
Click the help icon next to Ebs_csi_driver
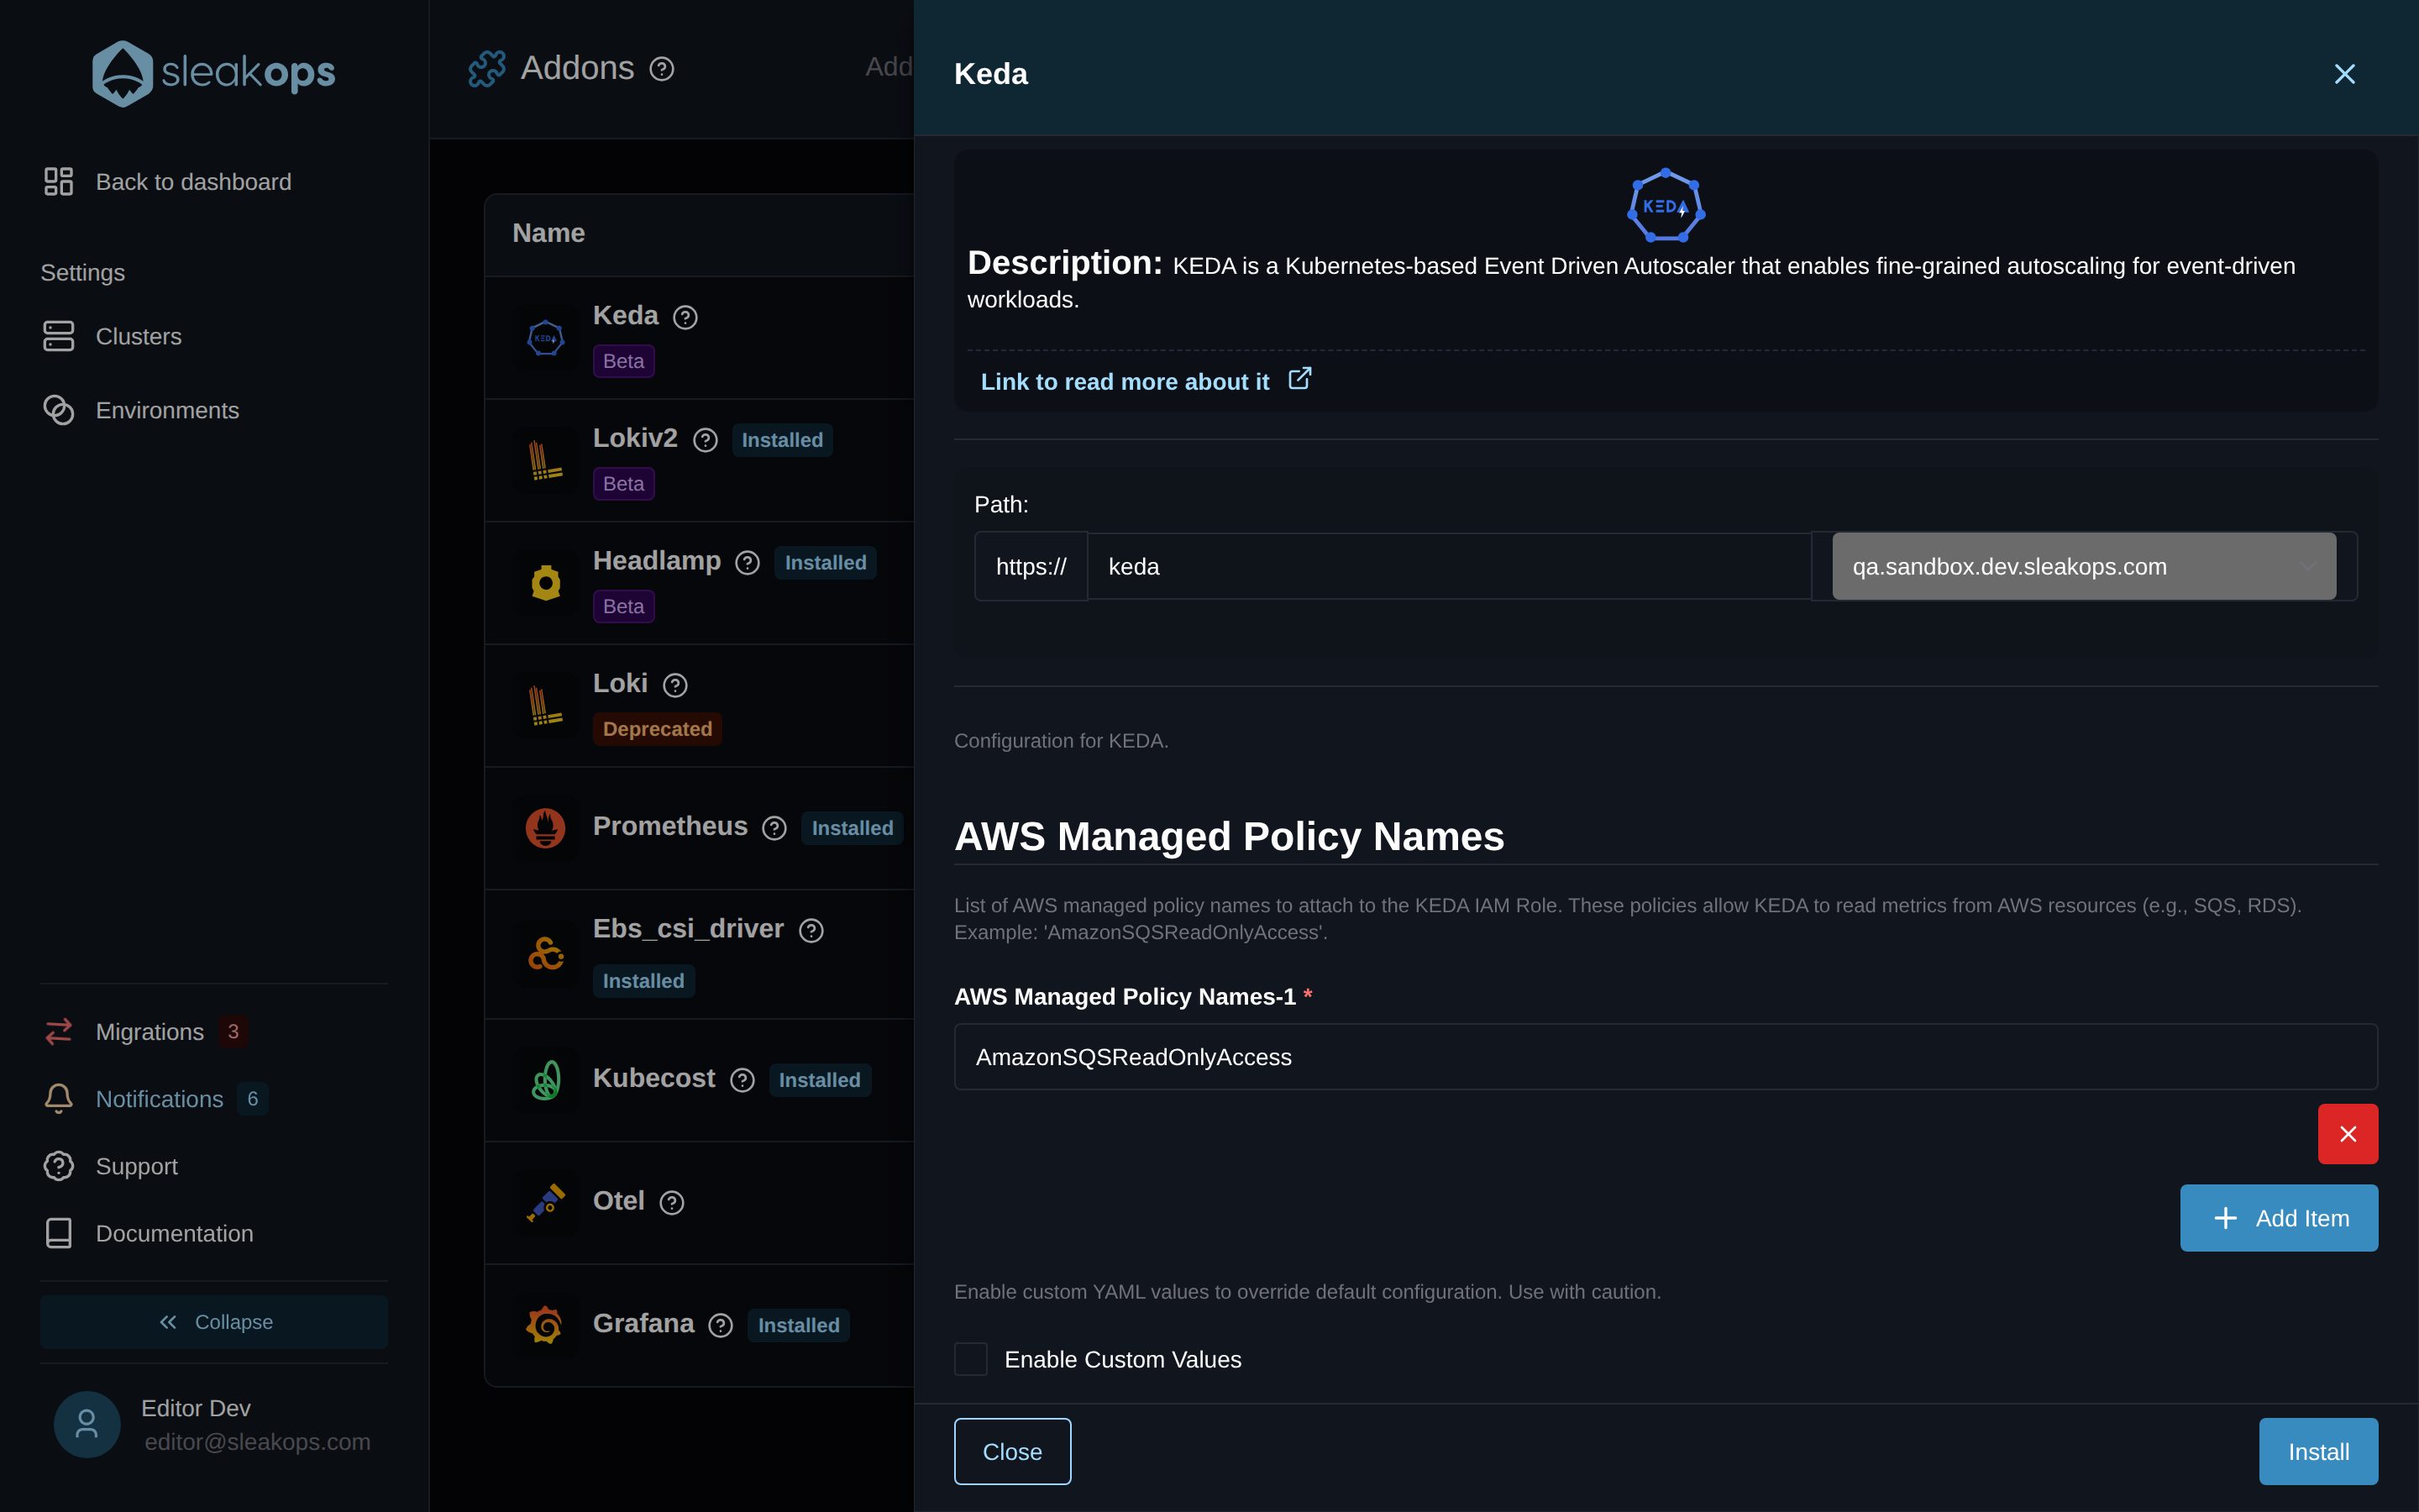pos(811,930)
